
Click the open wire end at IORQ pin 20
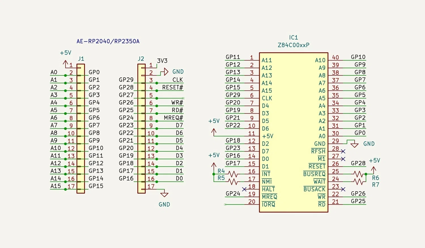(225, 204)
